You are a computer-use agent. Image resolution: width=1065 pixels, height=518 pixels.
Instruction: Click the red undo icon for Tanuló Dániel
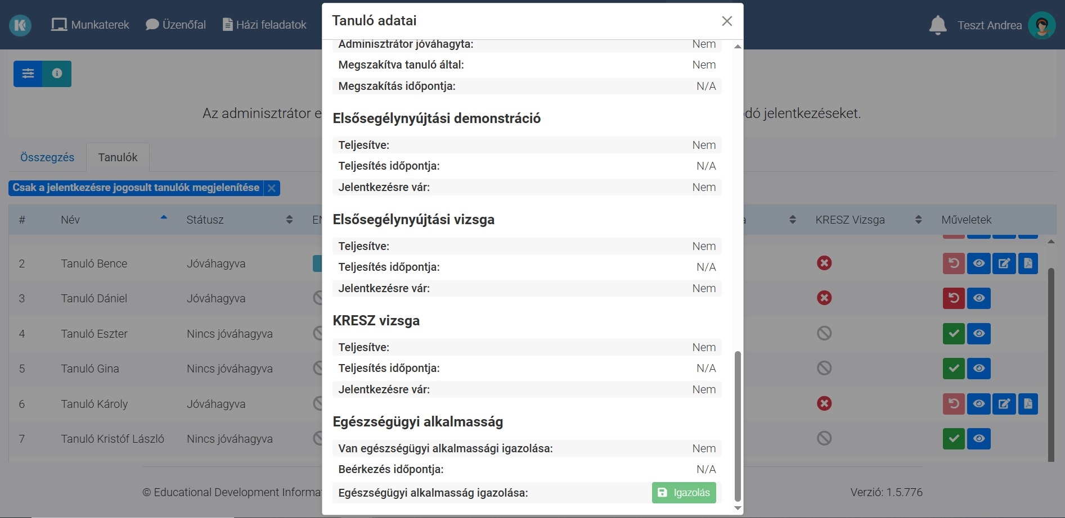tap(954, 298)
